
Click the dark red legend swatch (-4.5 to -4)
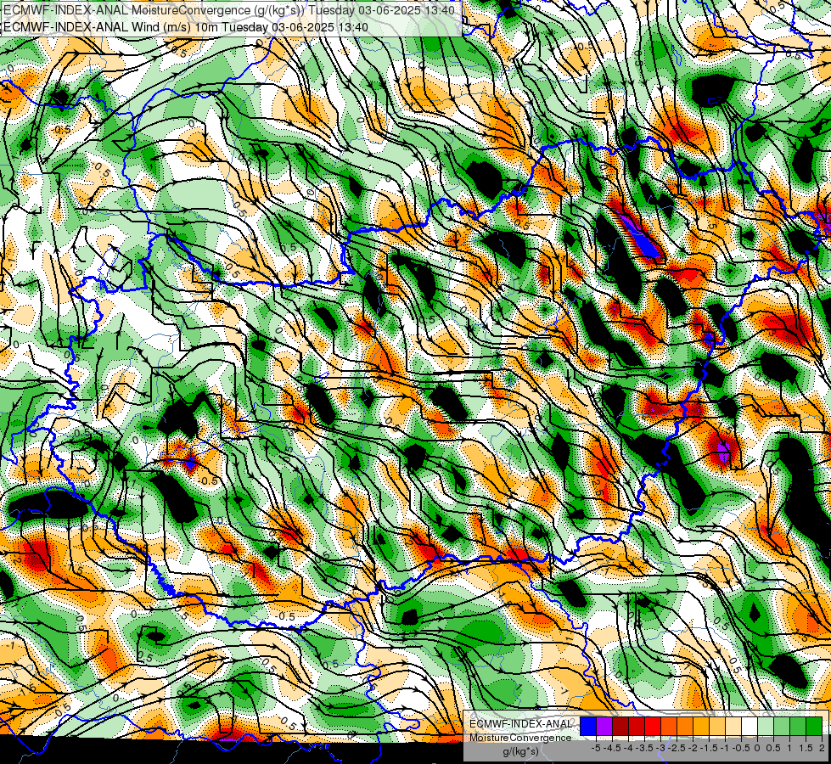click(620, 727)
